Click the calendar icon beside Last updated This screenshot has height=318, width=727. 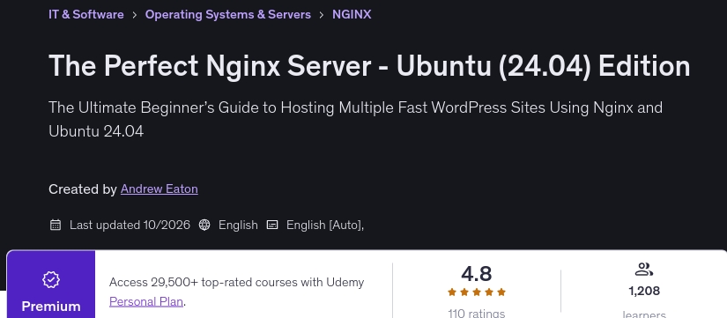[x=56, y=226]
